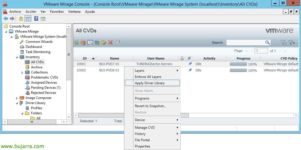Image resolution: width=301 pixels, height=150 pixels.
Task: Sort by the User Name column header
Action: 156,58
